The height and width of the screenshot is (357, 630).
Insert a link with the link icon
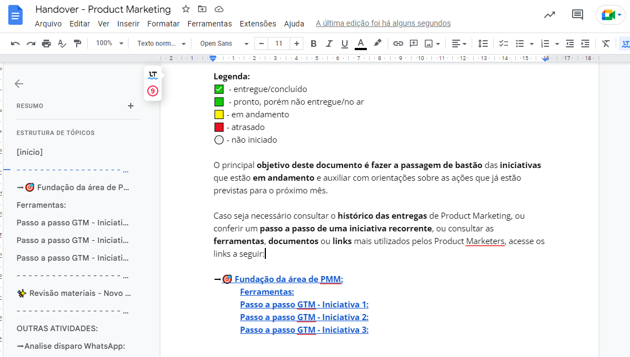click(398, 43)
